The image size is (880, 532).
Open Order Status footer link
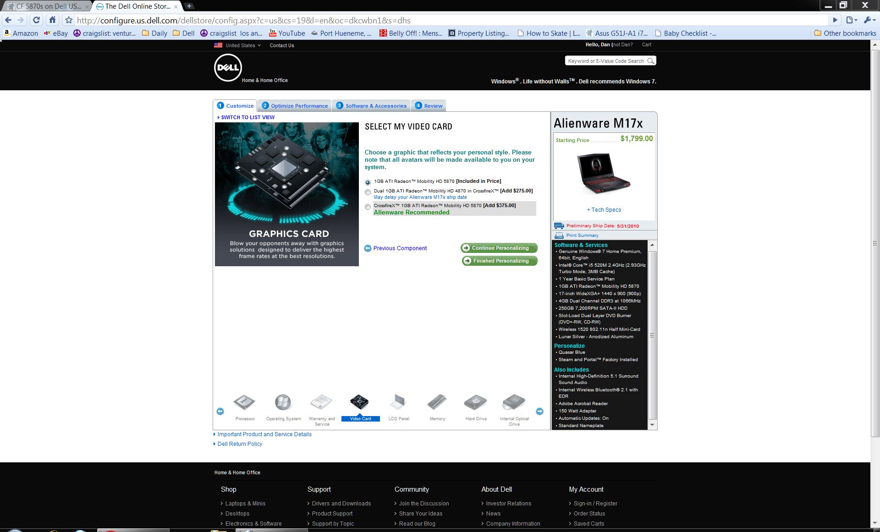(x=589, y=514)
